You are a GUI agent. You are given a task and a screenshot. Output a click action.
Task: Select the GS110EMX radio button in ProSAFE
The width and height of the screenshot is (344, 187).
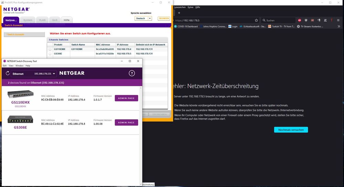[50, 49]
